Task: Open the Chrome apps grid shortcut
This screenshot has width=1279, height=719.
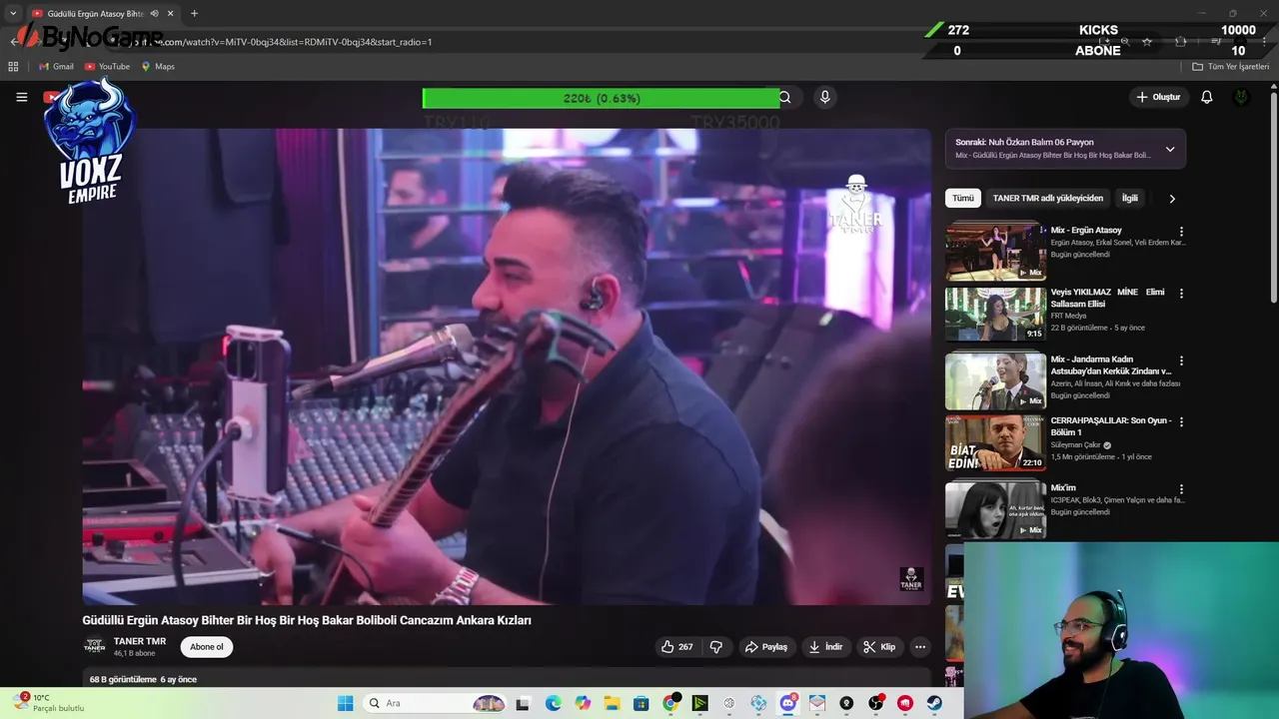Action: coord(13,67)
